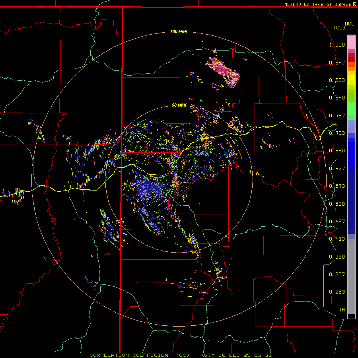358x358 pixels.
Task: Click the 0.307 scale value
Action: 337,274
